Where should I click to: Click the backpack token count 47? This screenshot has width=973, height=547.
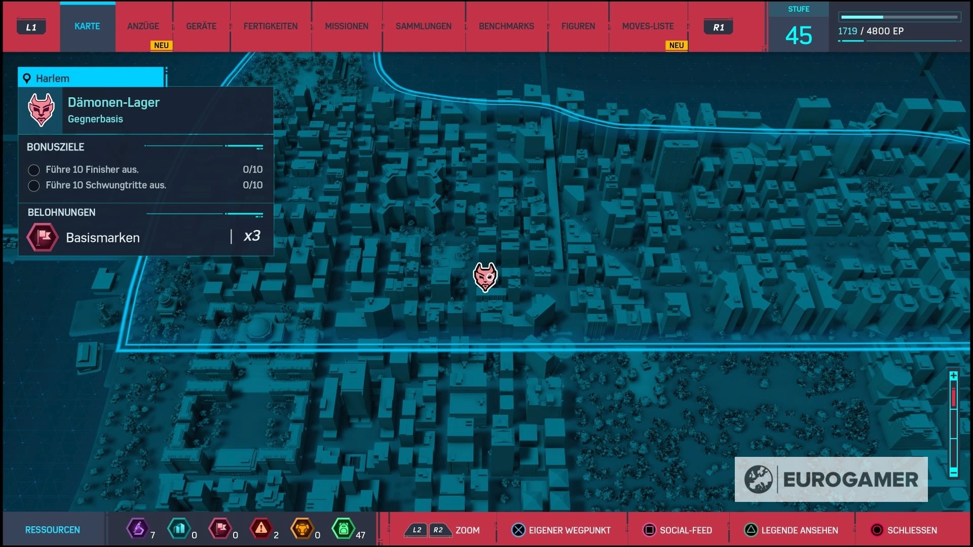(360, 535)
